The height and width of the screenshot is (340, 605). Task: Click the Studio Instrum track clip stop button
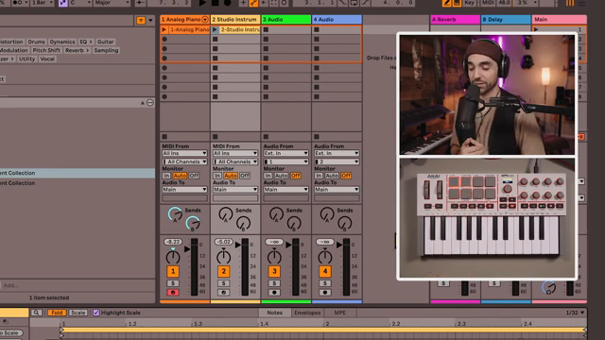pos(216,136)
